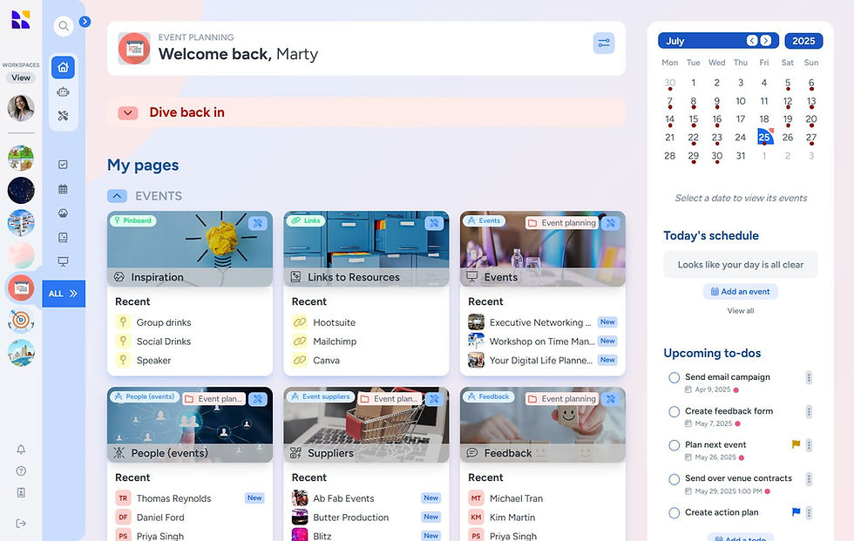Click blue flag on Create action plan

point(796,511)
